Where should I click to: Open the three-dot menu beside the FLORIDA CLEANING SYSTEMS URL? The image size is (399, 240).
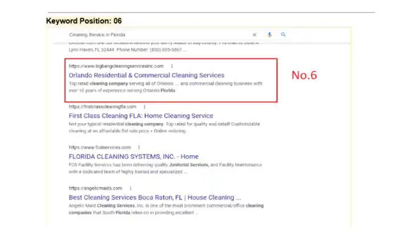coord(139,147)
